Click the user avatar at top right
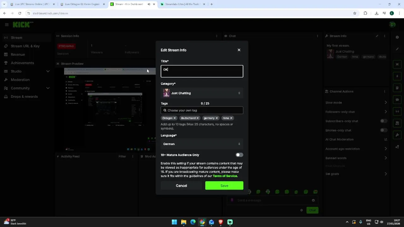This screenshot has width=404, height=227. tap(392, 25)
